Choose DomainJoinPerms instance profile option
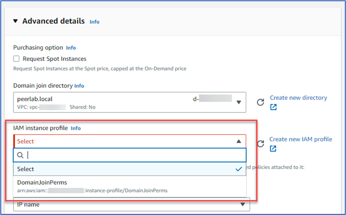 pos(130,186)
